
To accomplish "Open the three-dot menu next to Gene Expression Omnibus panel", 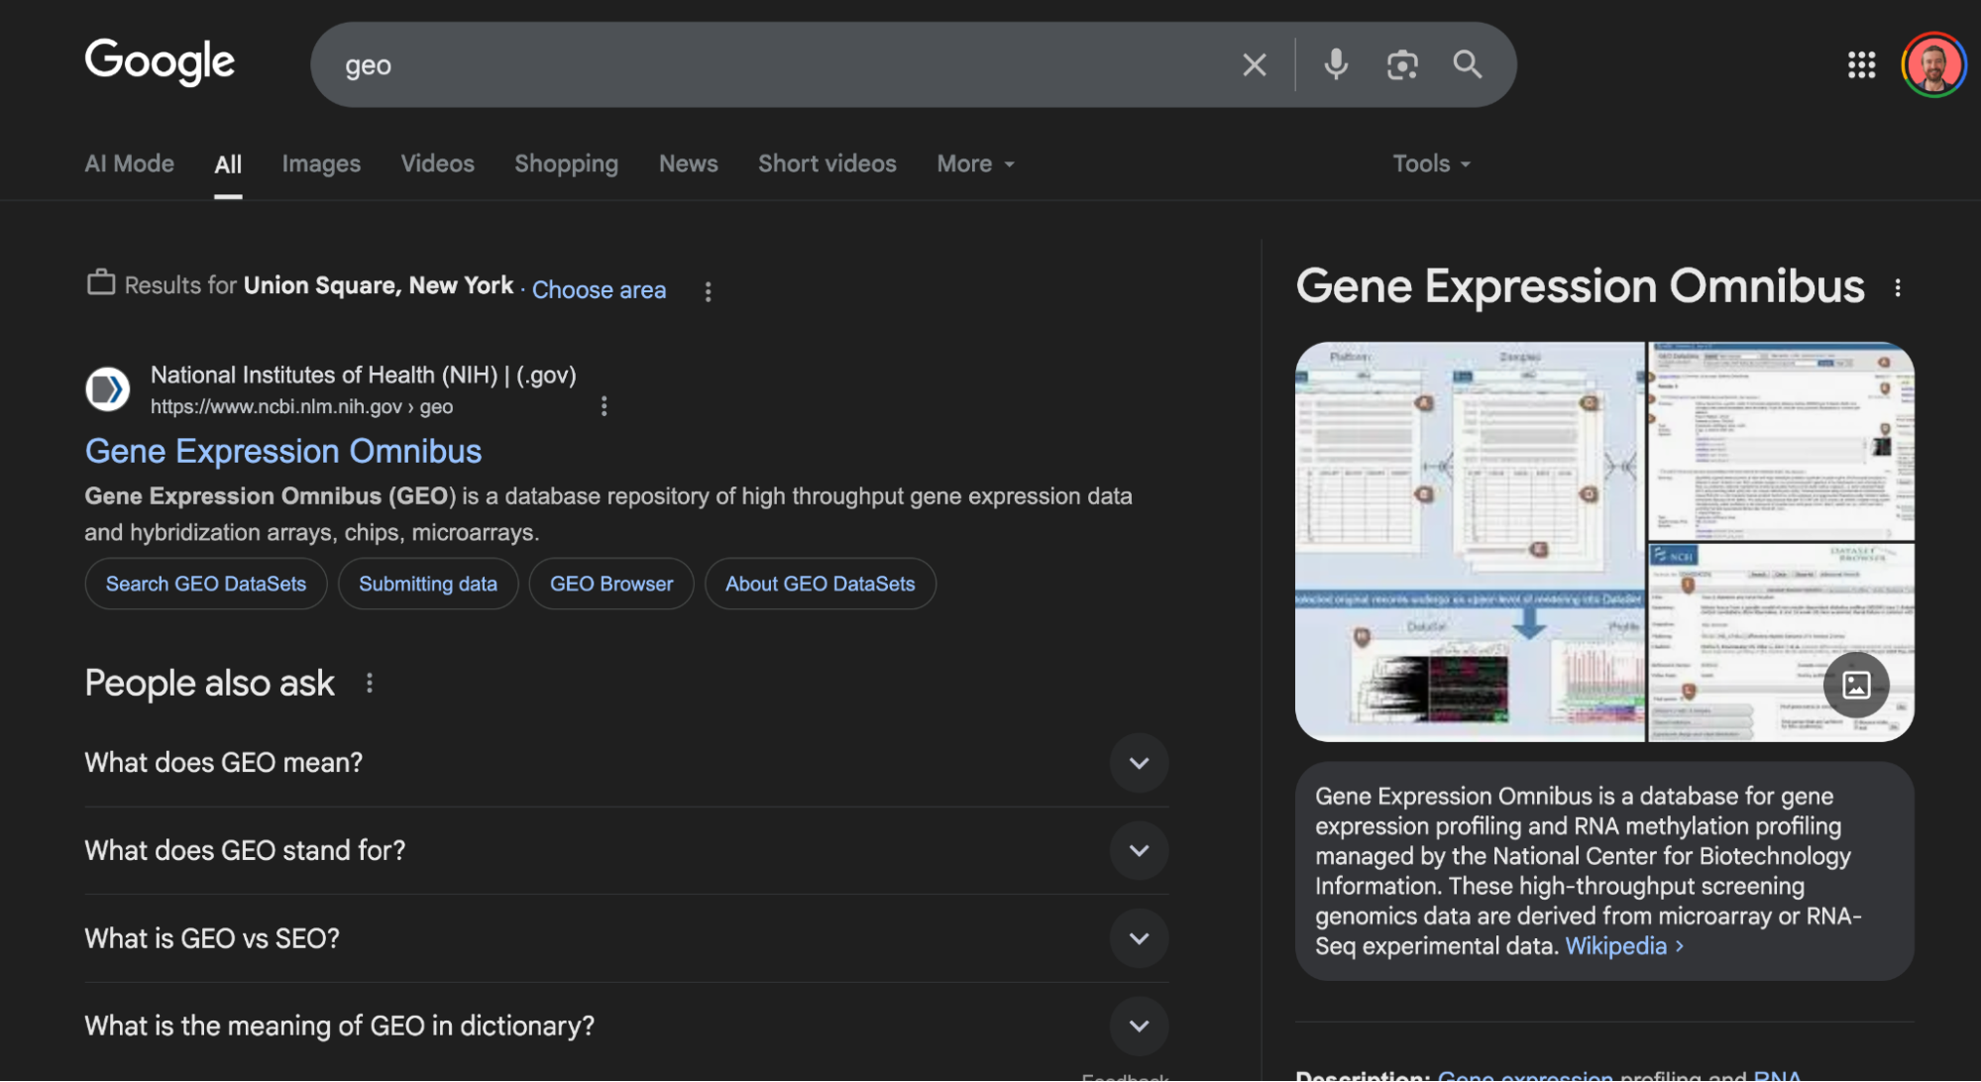I will coord(1900,287).
